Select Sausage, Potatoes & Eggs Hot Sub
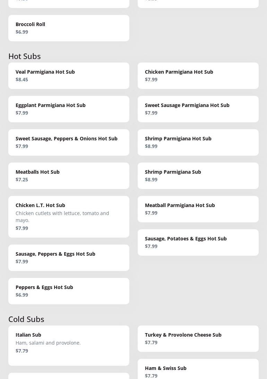This screenshot has width=267, height=379. coord(198,242)
